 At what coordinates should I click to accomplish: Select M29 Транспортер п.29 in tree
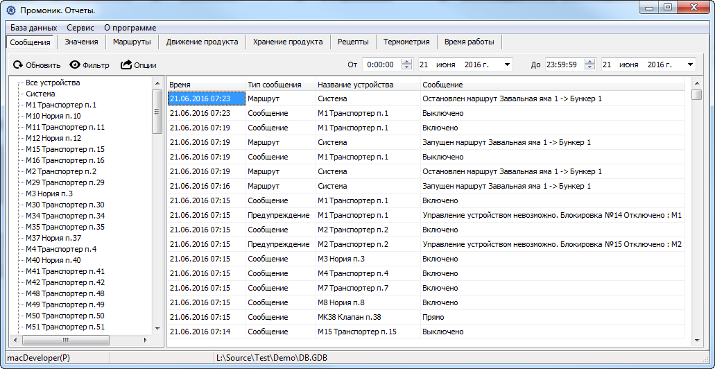click(65, 182)
